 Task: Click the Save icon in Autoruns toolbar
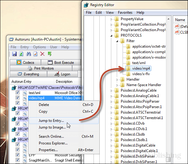[x=14, y=54]
